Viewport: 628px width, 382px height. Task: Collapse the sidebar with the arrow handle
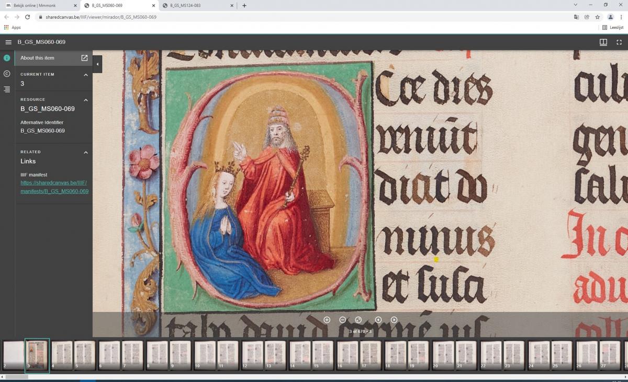(97, 64)
